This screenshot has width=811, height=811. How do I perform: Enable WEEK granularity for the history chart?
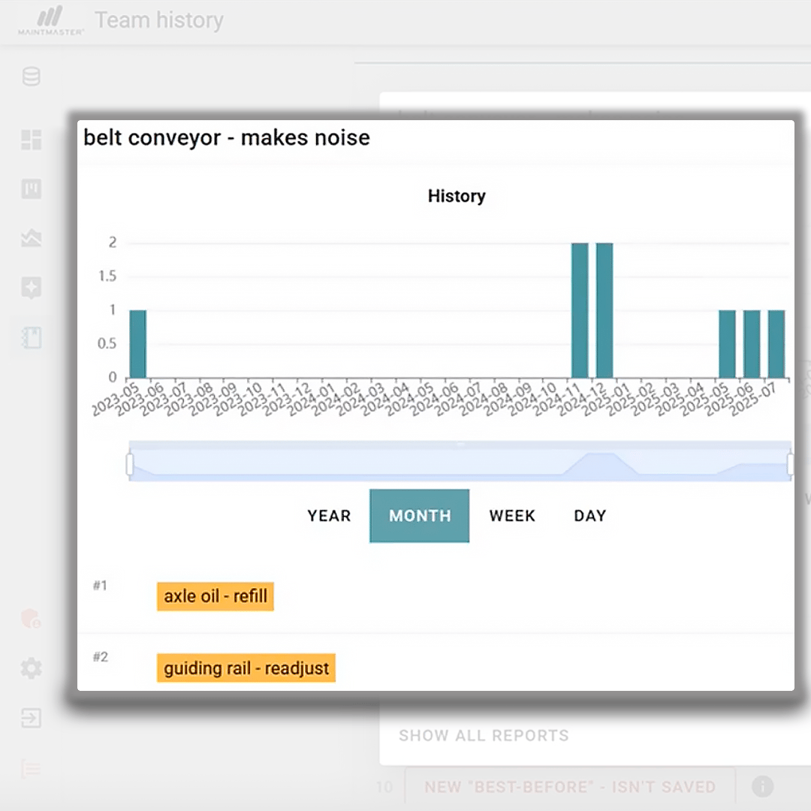[512, 516]
